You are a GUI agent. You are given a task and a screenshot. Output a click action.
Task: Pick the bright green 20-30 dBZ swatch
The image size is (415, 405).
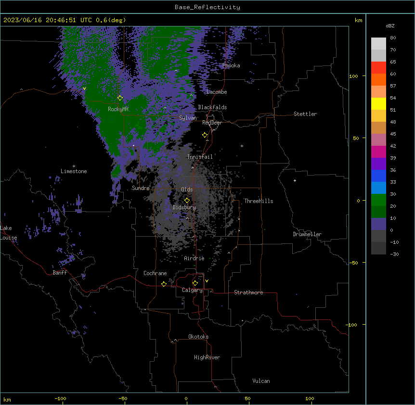(x=378, y=200)
